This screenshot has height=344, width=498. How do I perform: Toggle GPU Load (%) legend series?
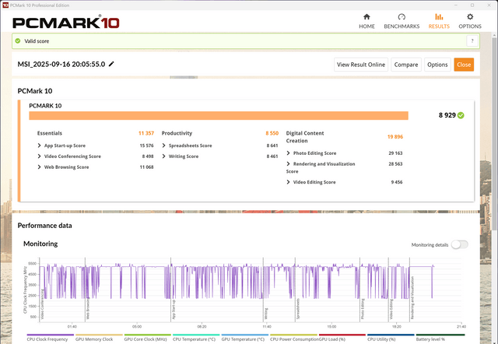pos(342,338)
